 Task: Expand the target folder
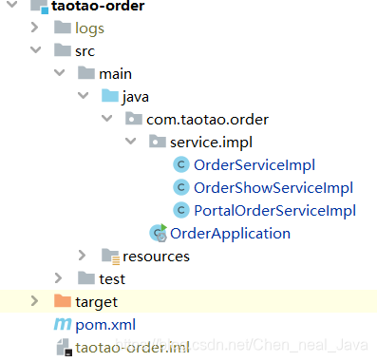34,301
